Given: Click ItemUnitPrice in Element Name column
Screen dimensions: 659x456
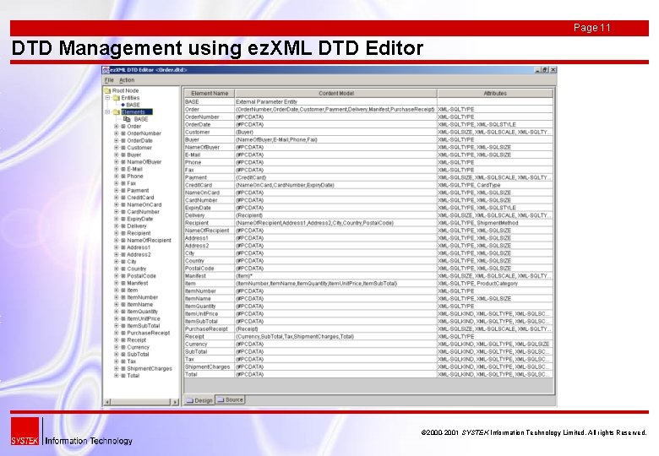Looking at the screenshot, I should [210, 313].
